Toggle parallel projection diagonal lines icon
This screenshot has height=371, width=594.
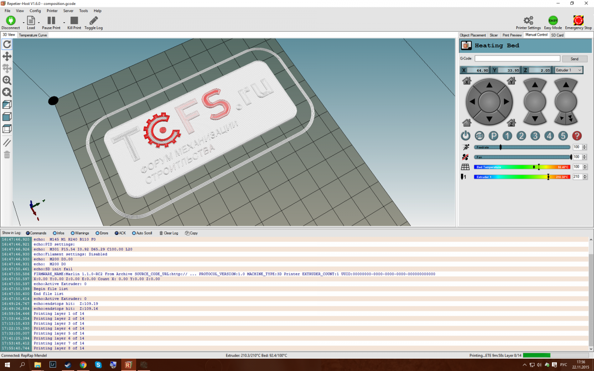click(7, 142)
